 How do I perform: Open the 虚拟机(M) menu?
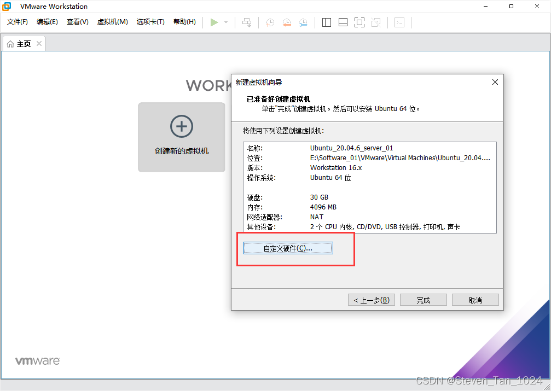pyautogui.click(x=113, y=22)
